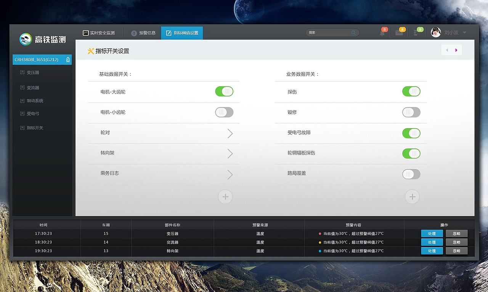Toggle the 受电弓故障 switch
488x292 pixels.
click(x=411, y=133)
